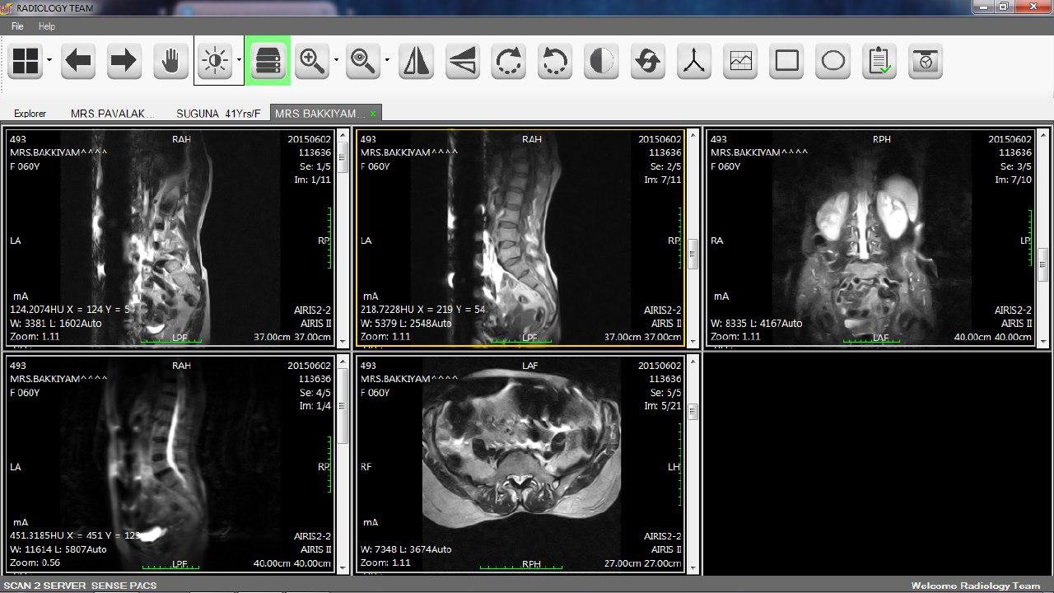This screenshot has height=593, width=1054.
Task: Go to previous image with left arrow
Action: 78,61
